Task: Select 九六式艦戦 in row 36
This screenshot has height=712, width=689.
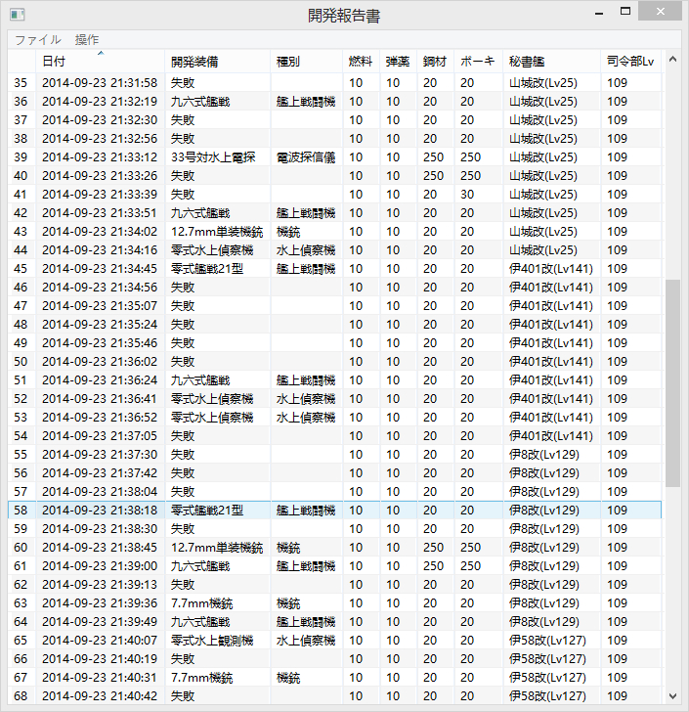Action: click(200, 102)
